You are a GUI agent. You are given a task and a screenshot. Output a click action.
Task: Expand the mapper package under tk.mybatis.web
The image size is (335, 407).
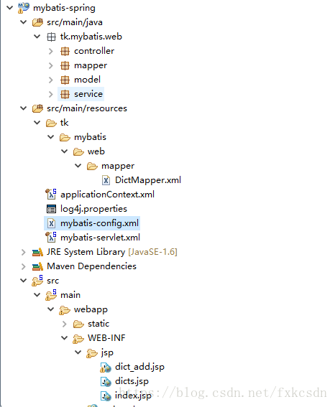pyautogui.click(x=51, y=65)
